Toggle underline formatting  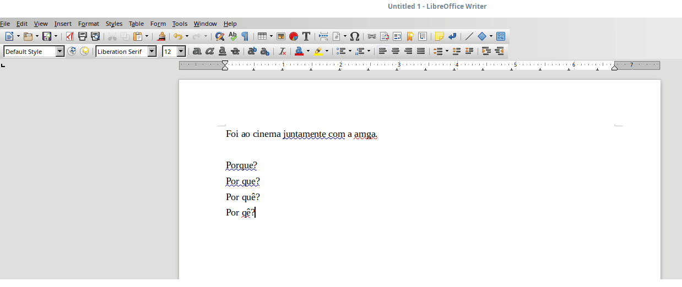[x=223, y=51]
